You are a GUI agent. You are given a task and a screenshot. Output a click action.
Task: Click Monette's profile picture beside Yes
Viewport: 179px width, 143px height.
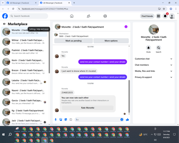tap(57, 56)
